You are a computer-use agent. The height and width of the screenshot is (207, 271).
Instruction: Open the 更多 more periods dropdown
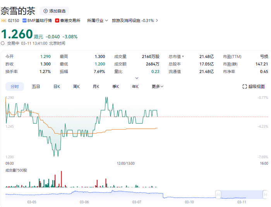(x=157, y=86)
